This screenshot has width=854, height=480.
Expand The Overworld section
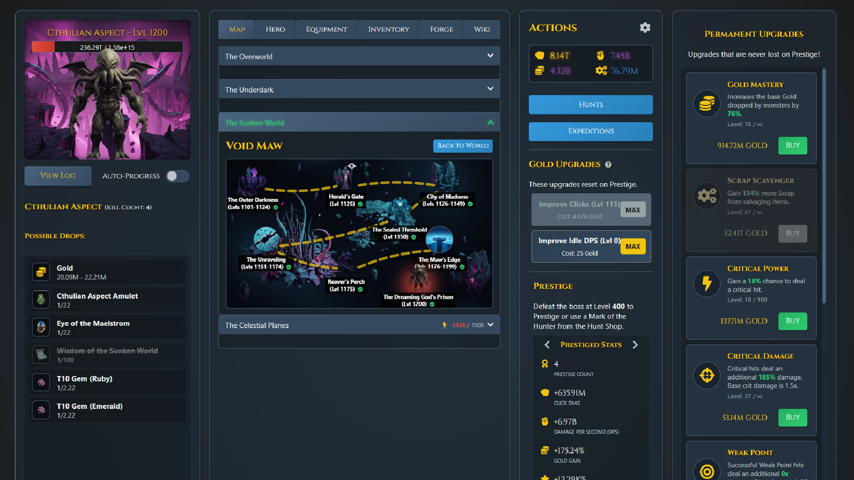pyautogui.click(x=359, y=56)
